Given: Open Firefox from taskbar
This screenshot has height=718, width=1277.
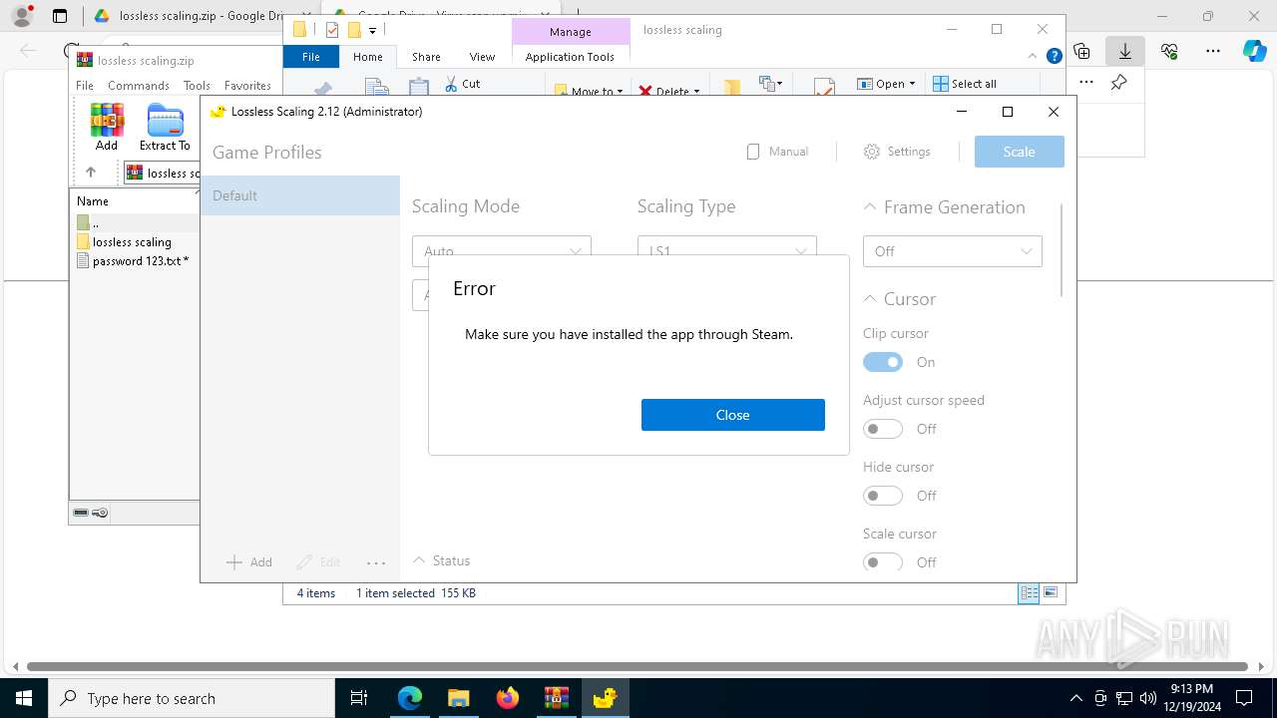Looking at the screenshot, I should 508,698.
